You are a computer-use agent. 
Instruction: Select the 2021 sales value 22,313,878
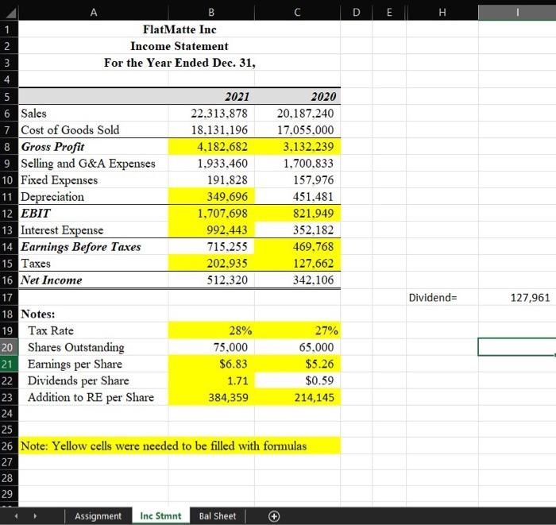211,114
